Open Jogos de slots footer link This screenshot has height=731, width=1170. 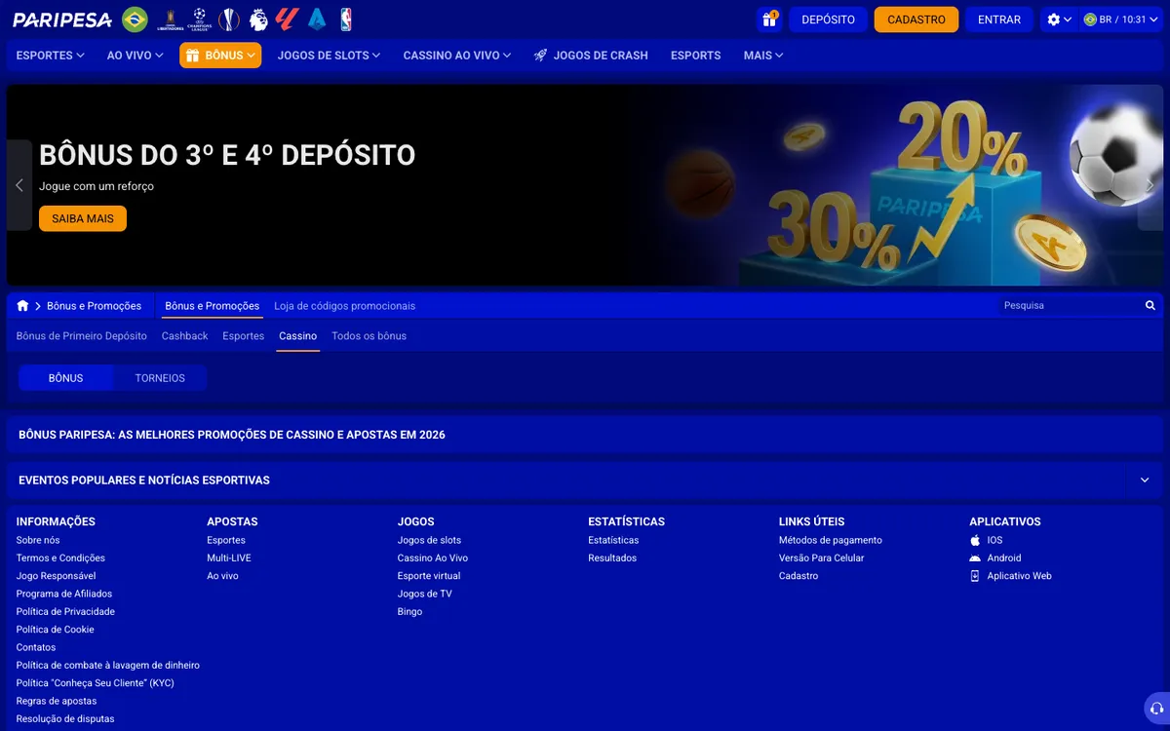point(429,540)
